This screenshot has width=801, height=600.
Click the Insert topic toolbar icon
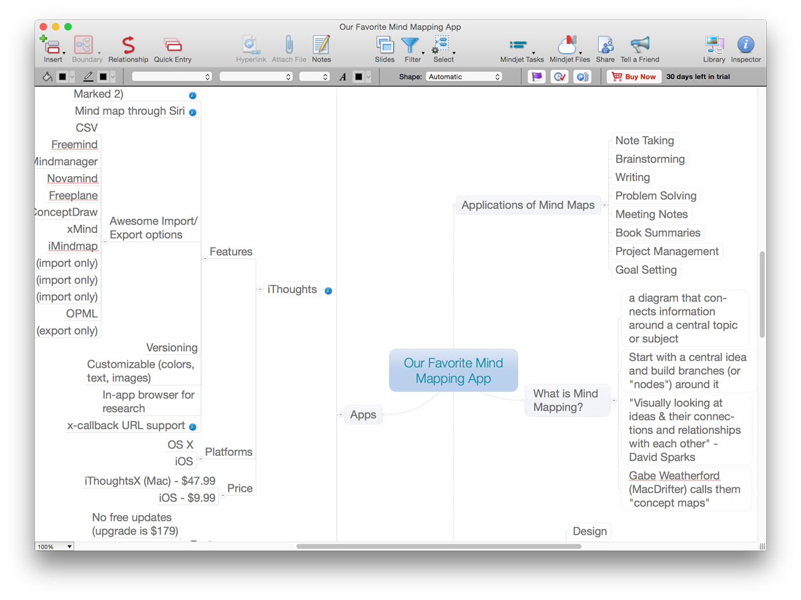(x=51, y=45)
